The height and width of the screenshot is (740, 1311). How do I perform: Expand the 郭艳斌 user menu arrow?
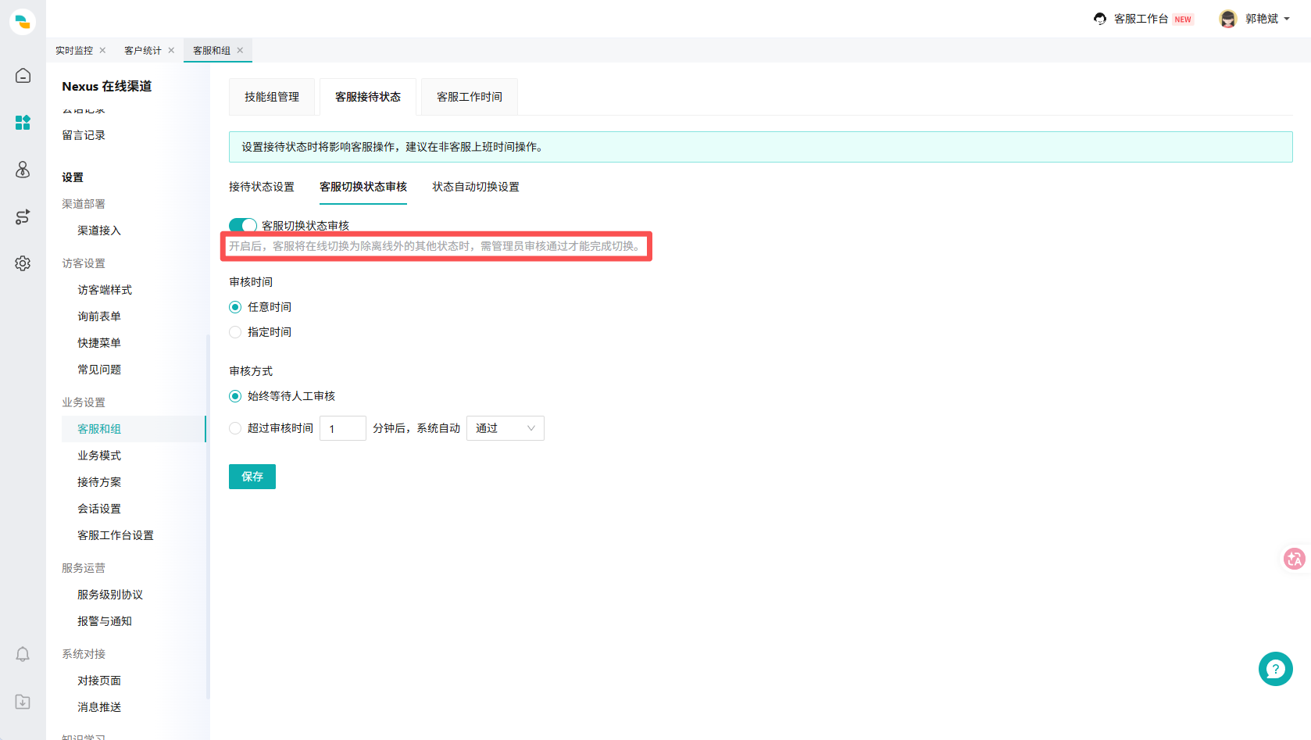pyautogui.click(x=1287, y=19)
